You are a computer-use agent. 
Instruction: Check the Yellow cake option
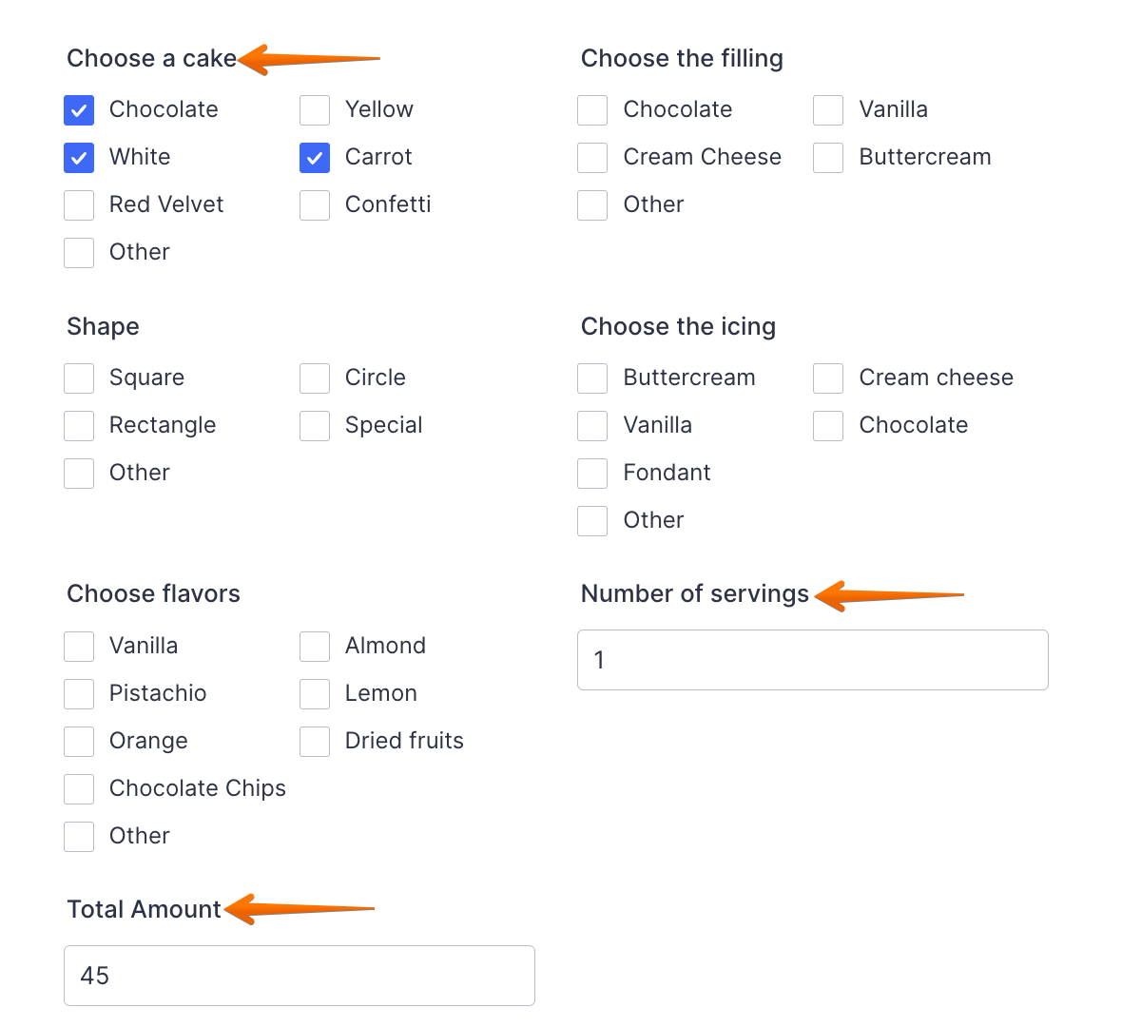pos(315,110)
